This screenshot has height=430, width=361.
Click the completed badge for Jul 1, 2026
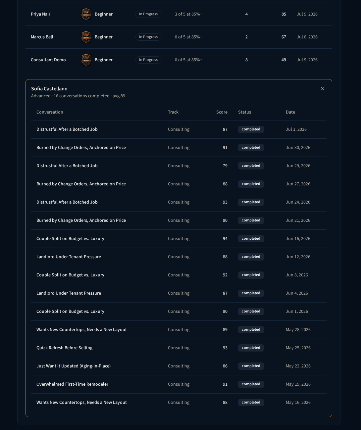tap(251, 129)
